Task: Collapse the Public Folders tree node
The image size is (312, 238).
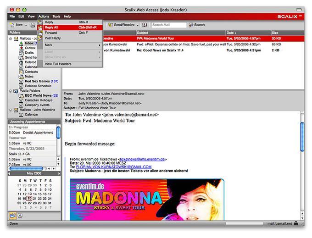Action: tap(11, 91)
